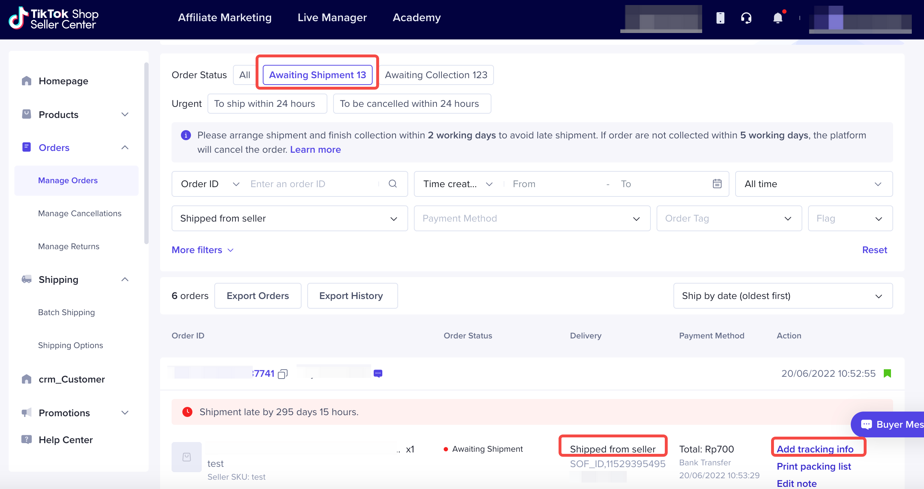Open the Order ID search type dropdown
924x489 pixels.
[210, 184]
